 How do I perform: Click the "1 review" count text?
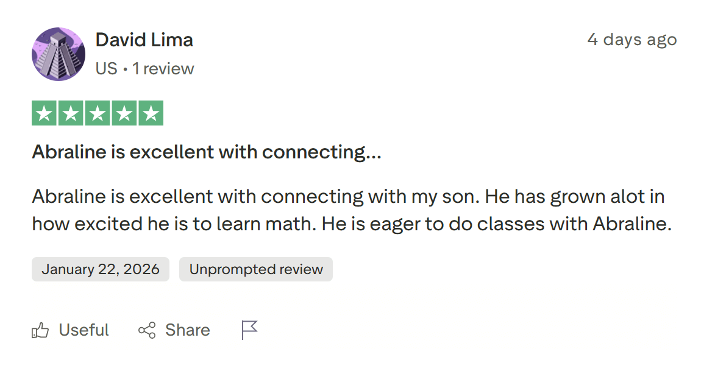[163, 69]
